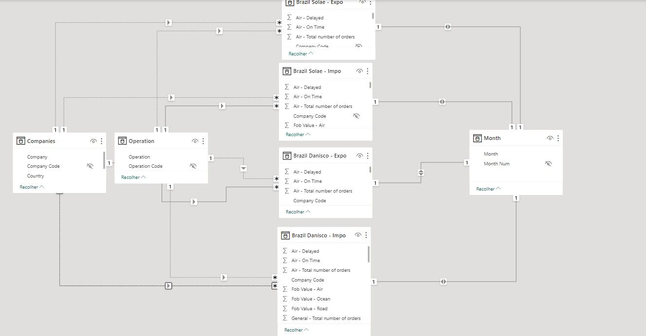Toggle visibility eye of Brazil Danisco - Impo
This screenshot has width=646, height=336.
click(358, 235)
